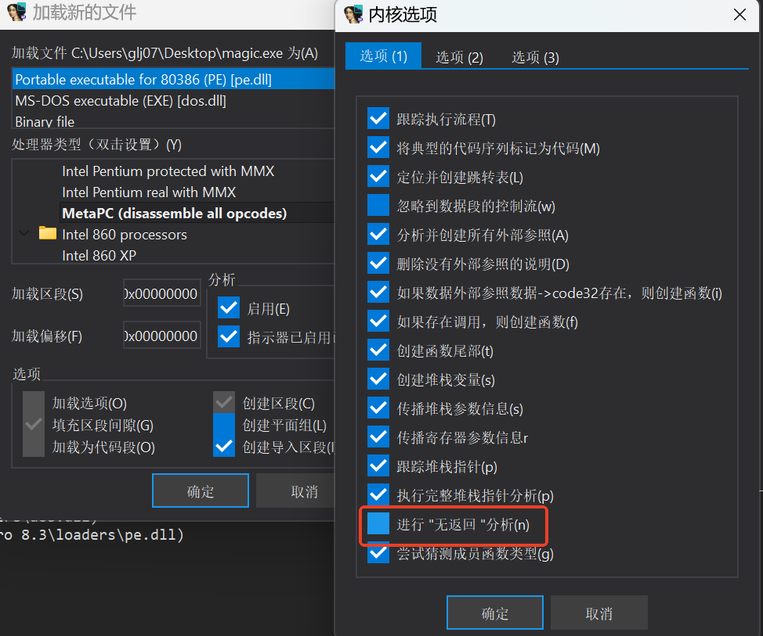
Task: Click 取消 in 内核选项 dialog
Action: point(599,613)
